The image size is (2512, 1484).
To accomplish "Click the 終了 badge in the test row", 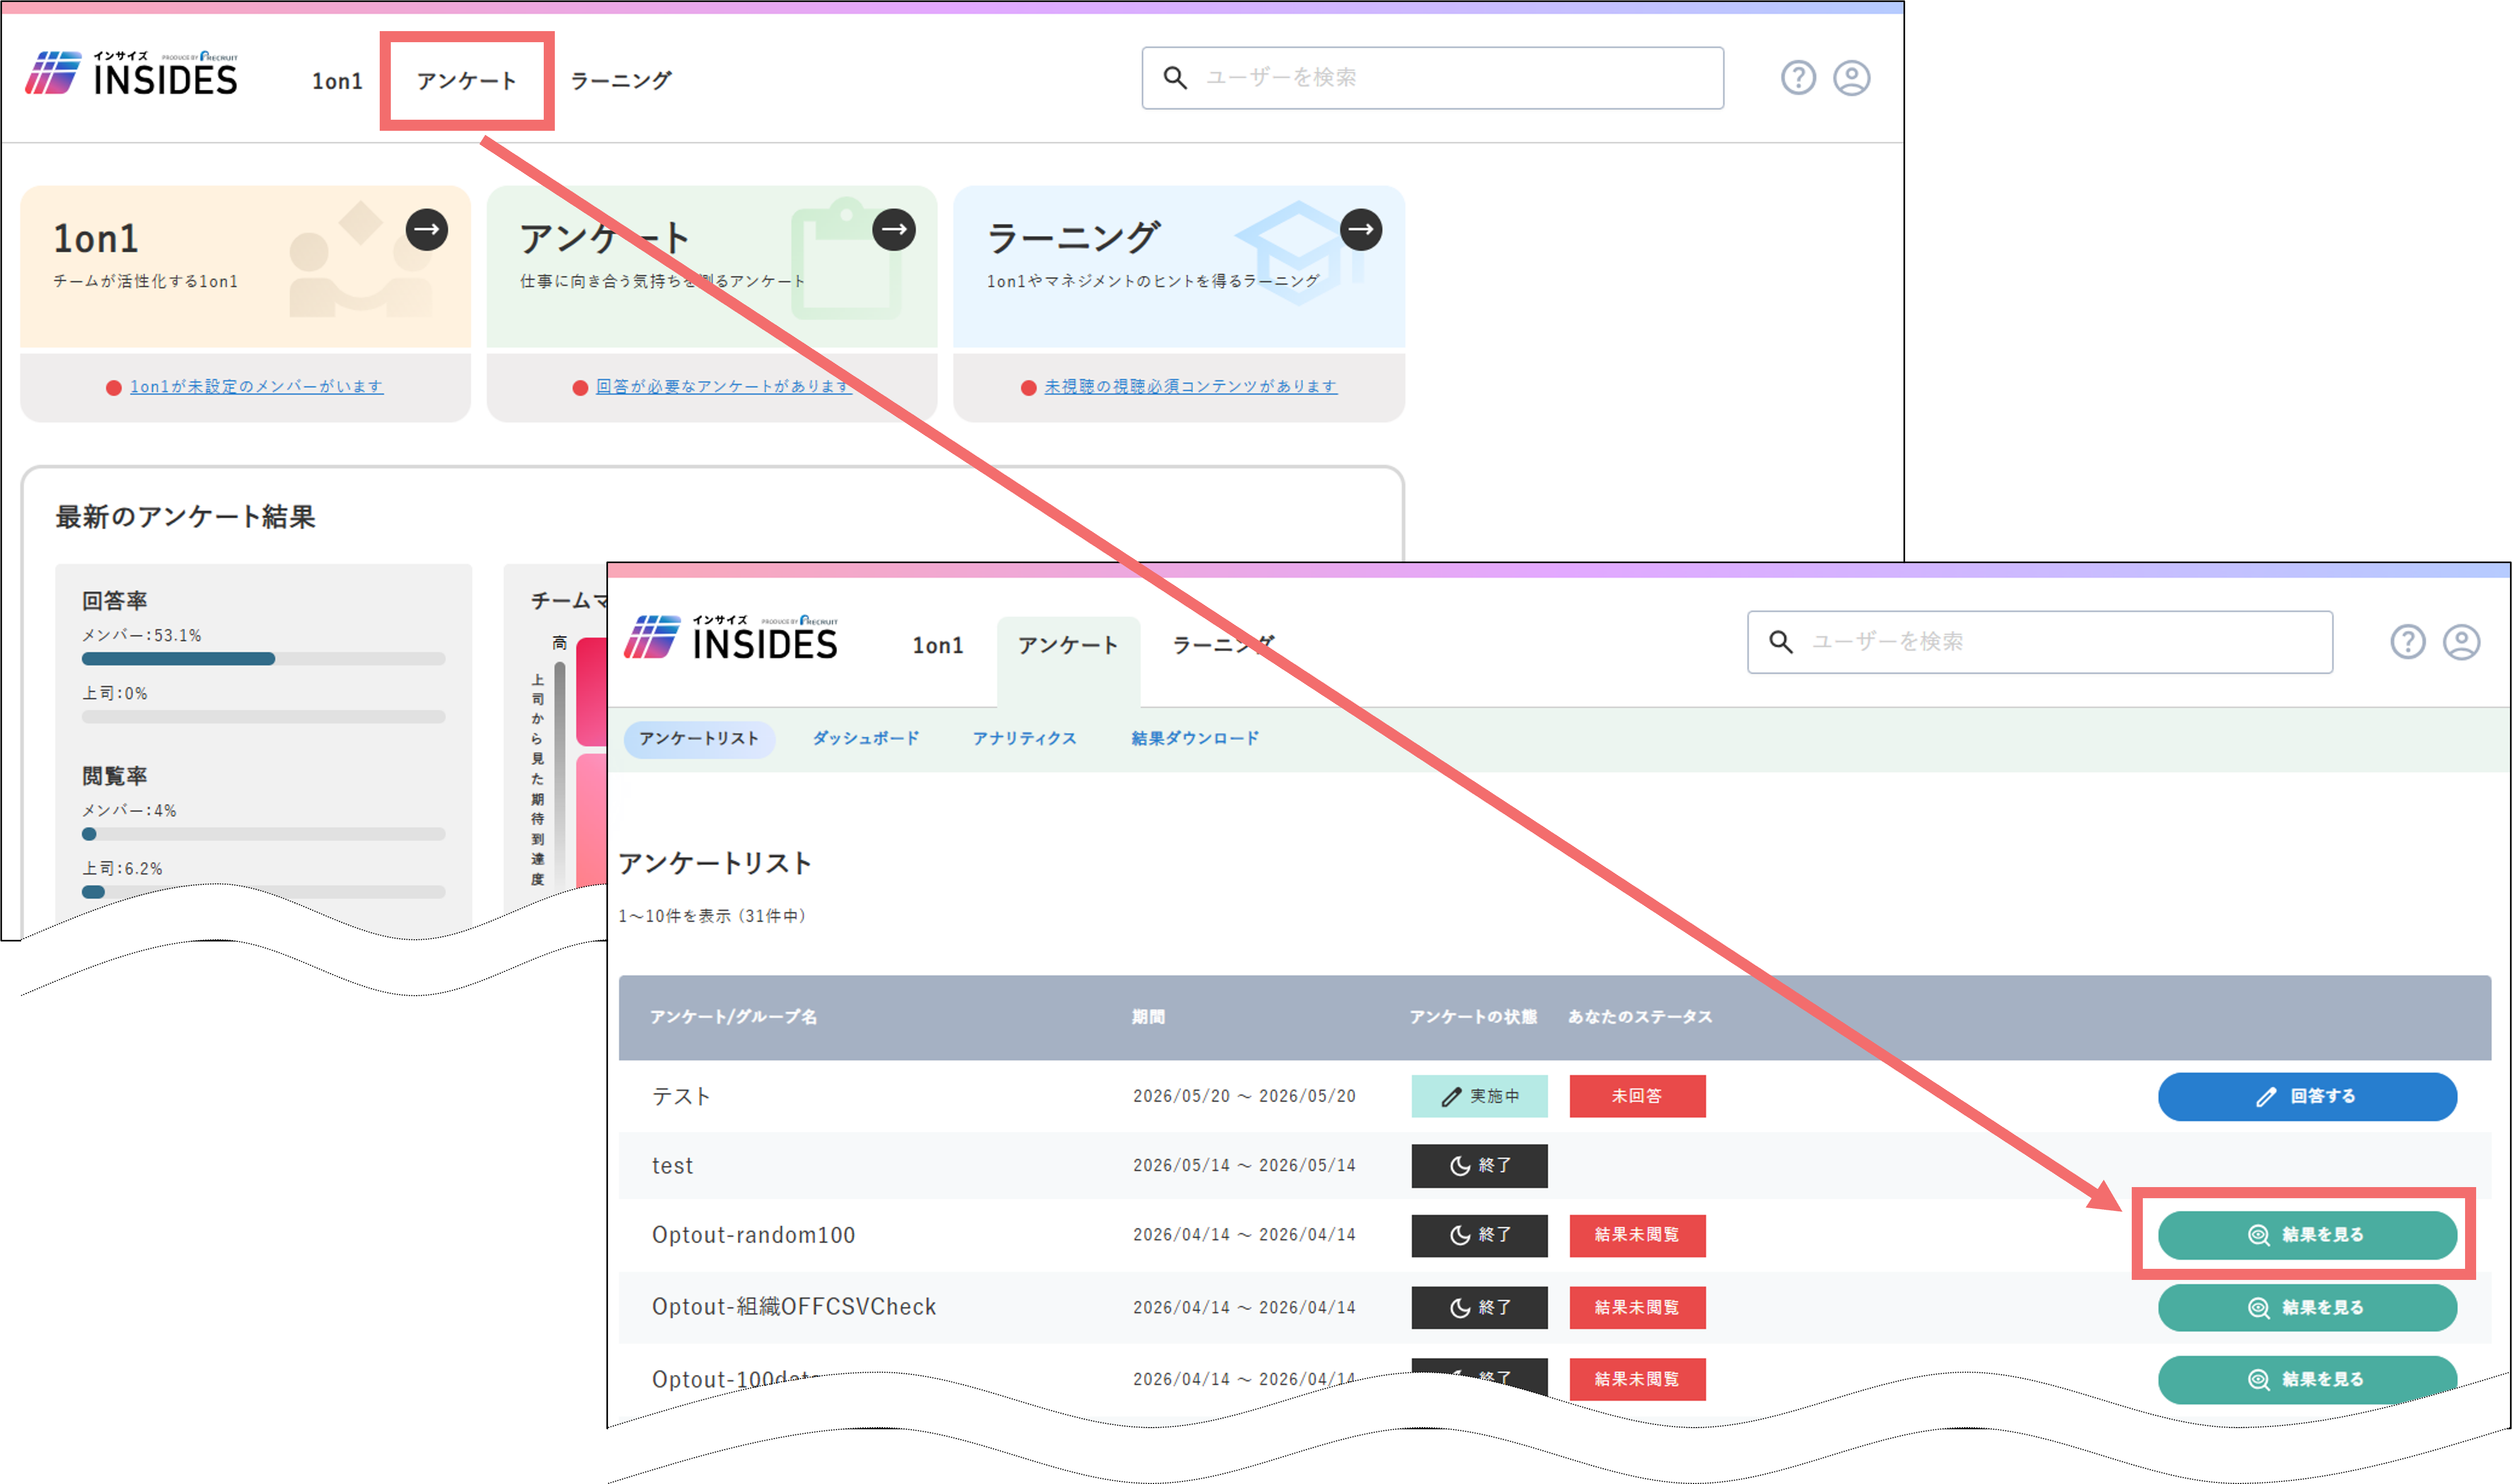I will coord(1479,1166).
